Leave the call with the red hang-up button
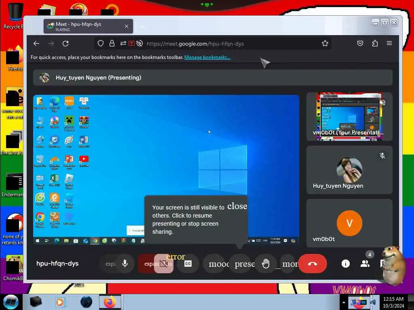 (x=313, y=263)
